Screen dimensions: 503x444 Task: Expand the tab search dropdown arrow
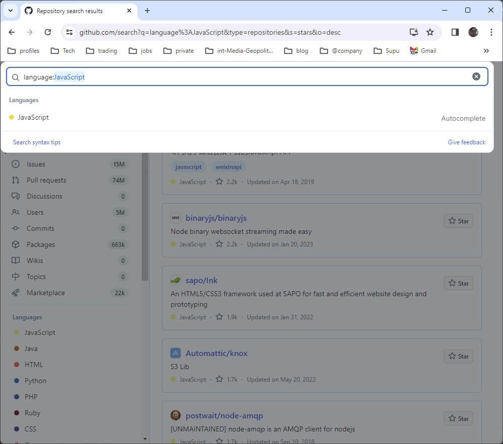(x=10, y=11)
